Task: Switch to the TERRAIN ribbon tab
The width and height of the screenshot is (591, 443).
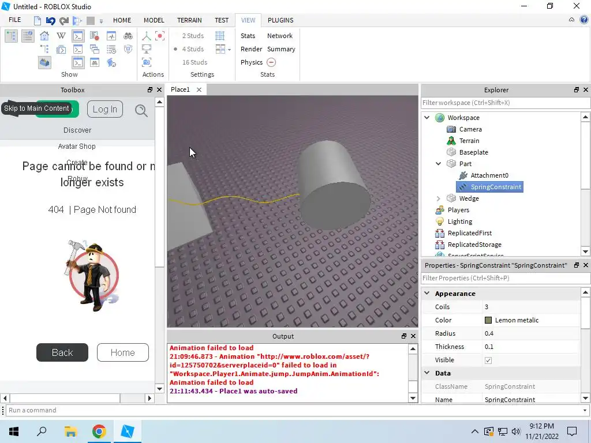Action: click(189, 20)
